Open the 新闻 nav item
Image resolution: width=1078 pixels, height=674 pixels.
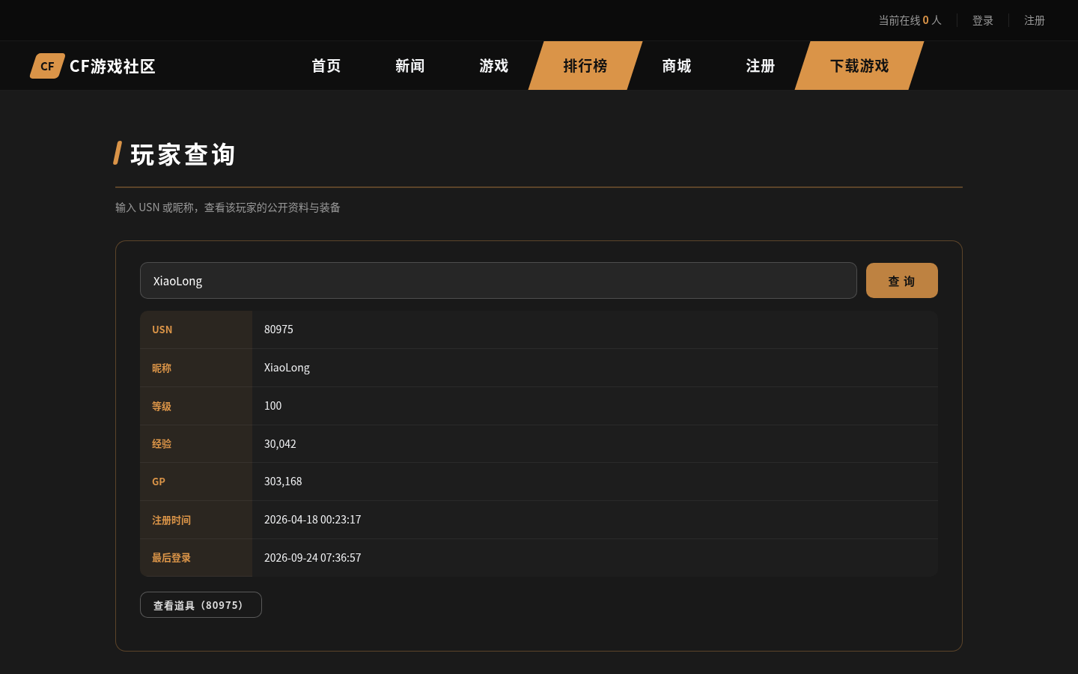410,66
